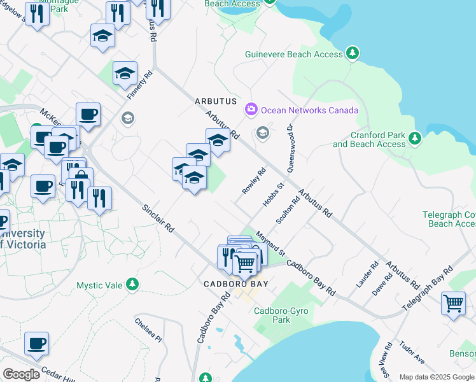Click the Google logo

(x=21, y=375)
